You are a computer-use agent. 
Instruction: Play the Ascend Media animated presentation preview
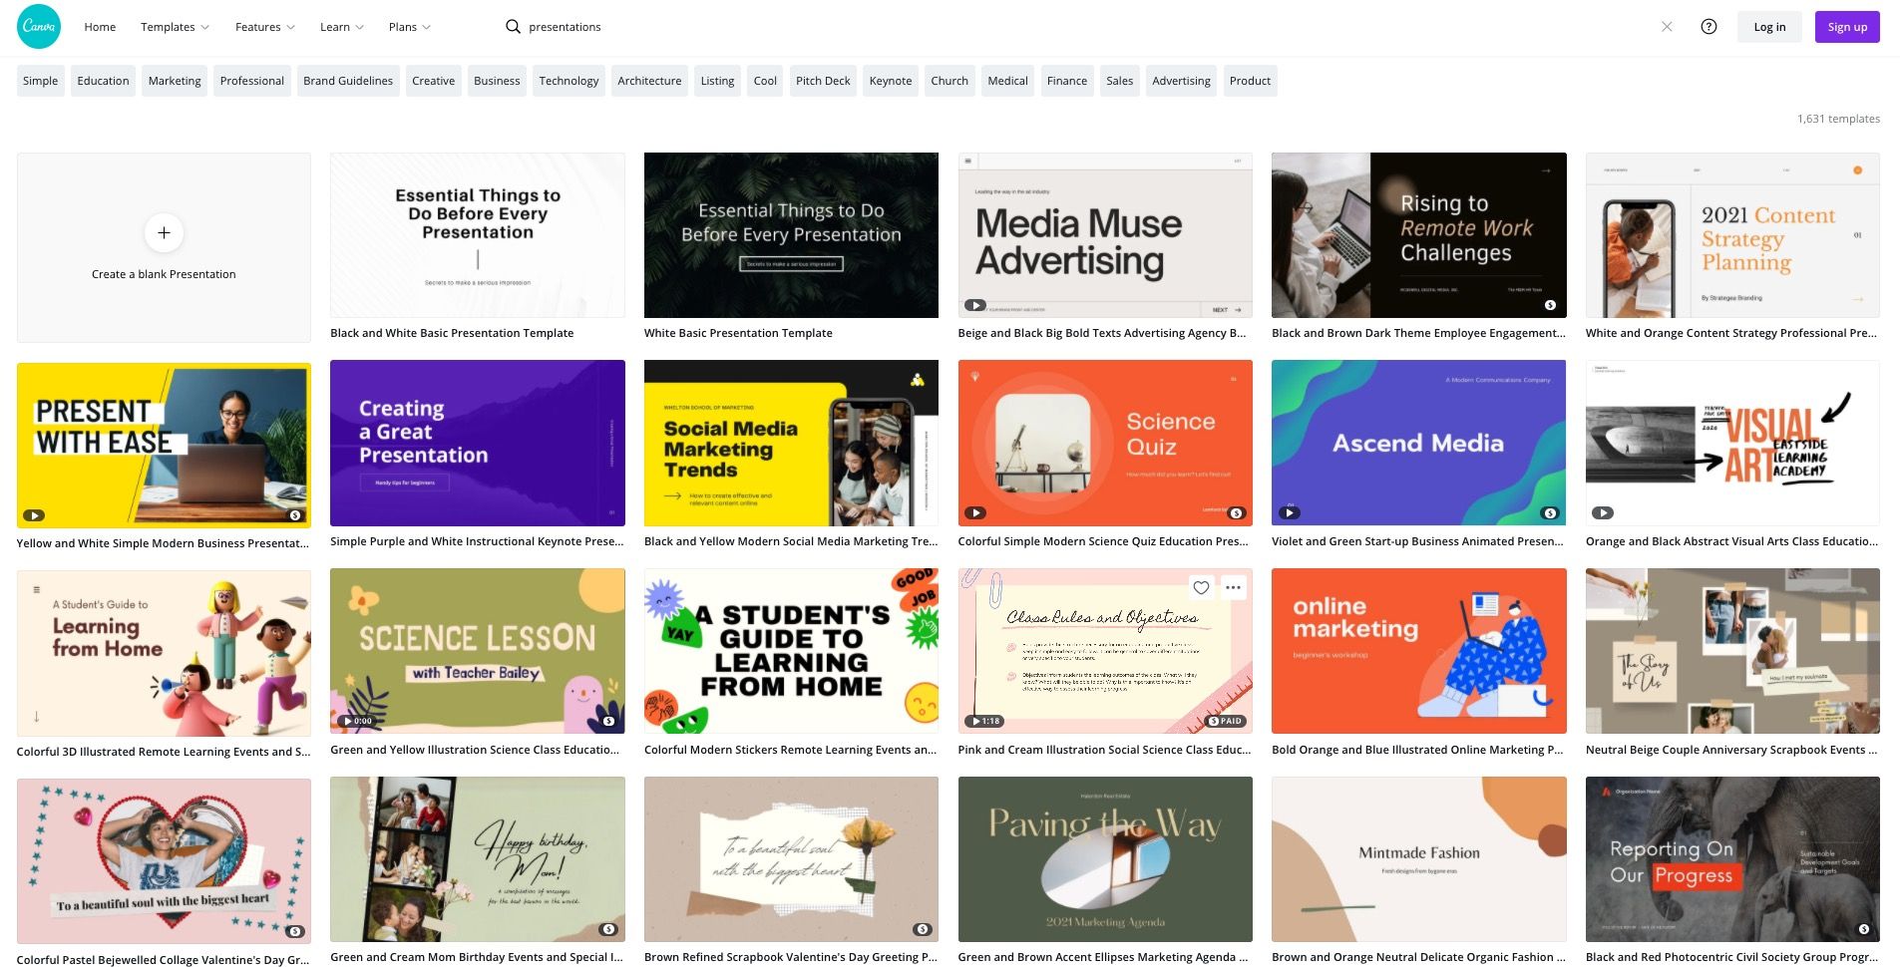[1289, 512]
